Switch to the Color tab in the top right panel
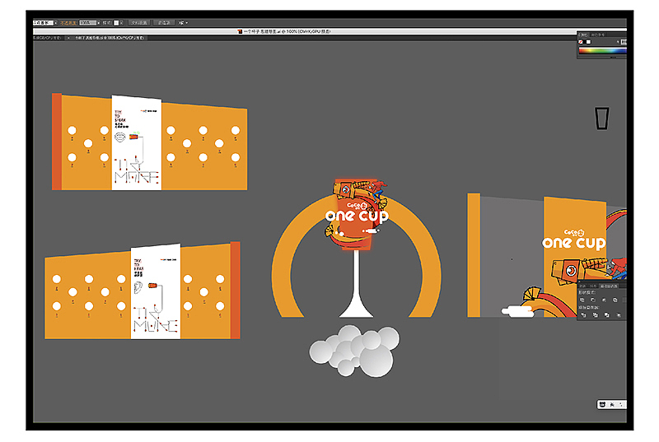Screen dimensions: 659x442 tap(583, 35)
